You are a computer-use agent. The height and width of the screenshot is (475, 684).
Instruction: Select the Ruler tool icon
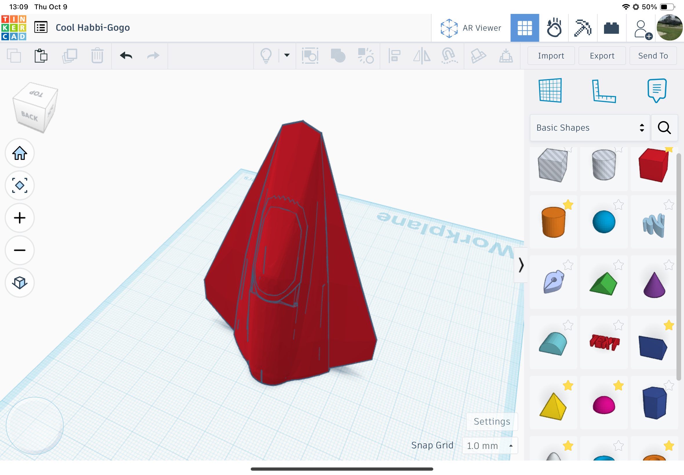point(604,91)
